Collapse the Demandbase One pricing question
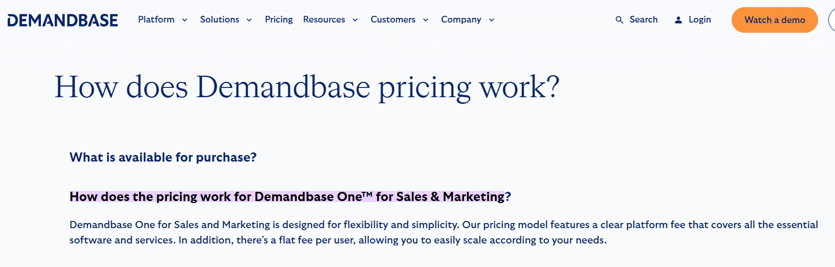This screenshot has width=835, height=267. [290, 197]
